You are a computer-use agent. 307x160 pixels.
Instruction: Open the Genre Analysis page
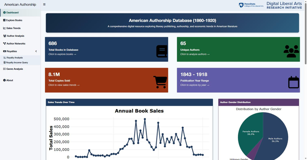[x=20, y=69]
